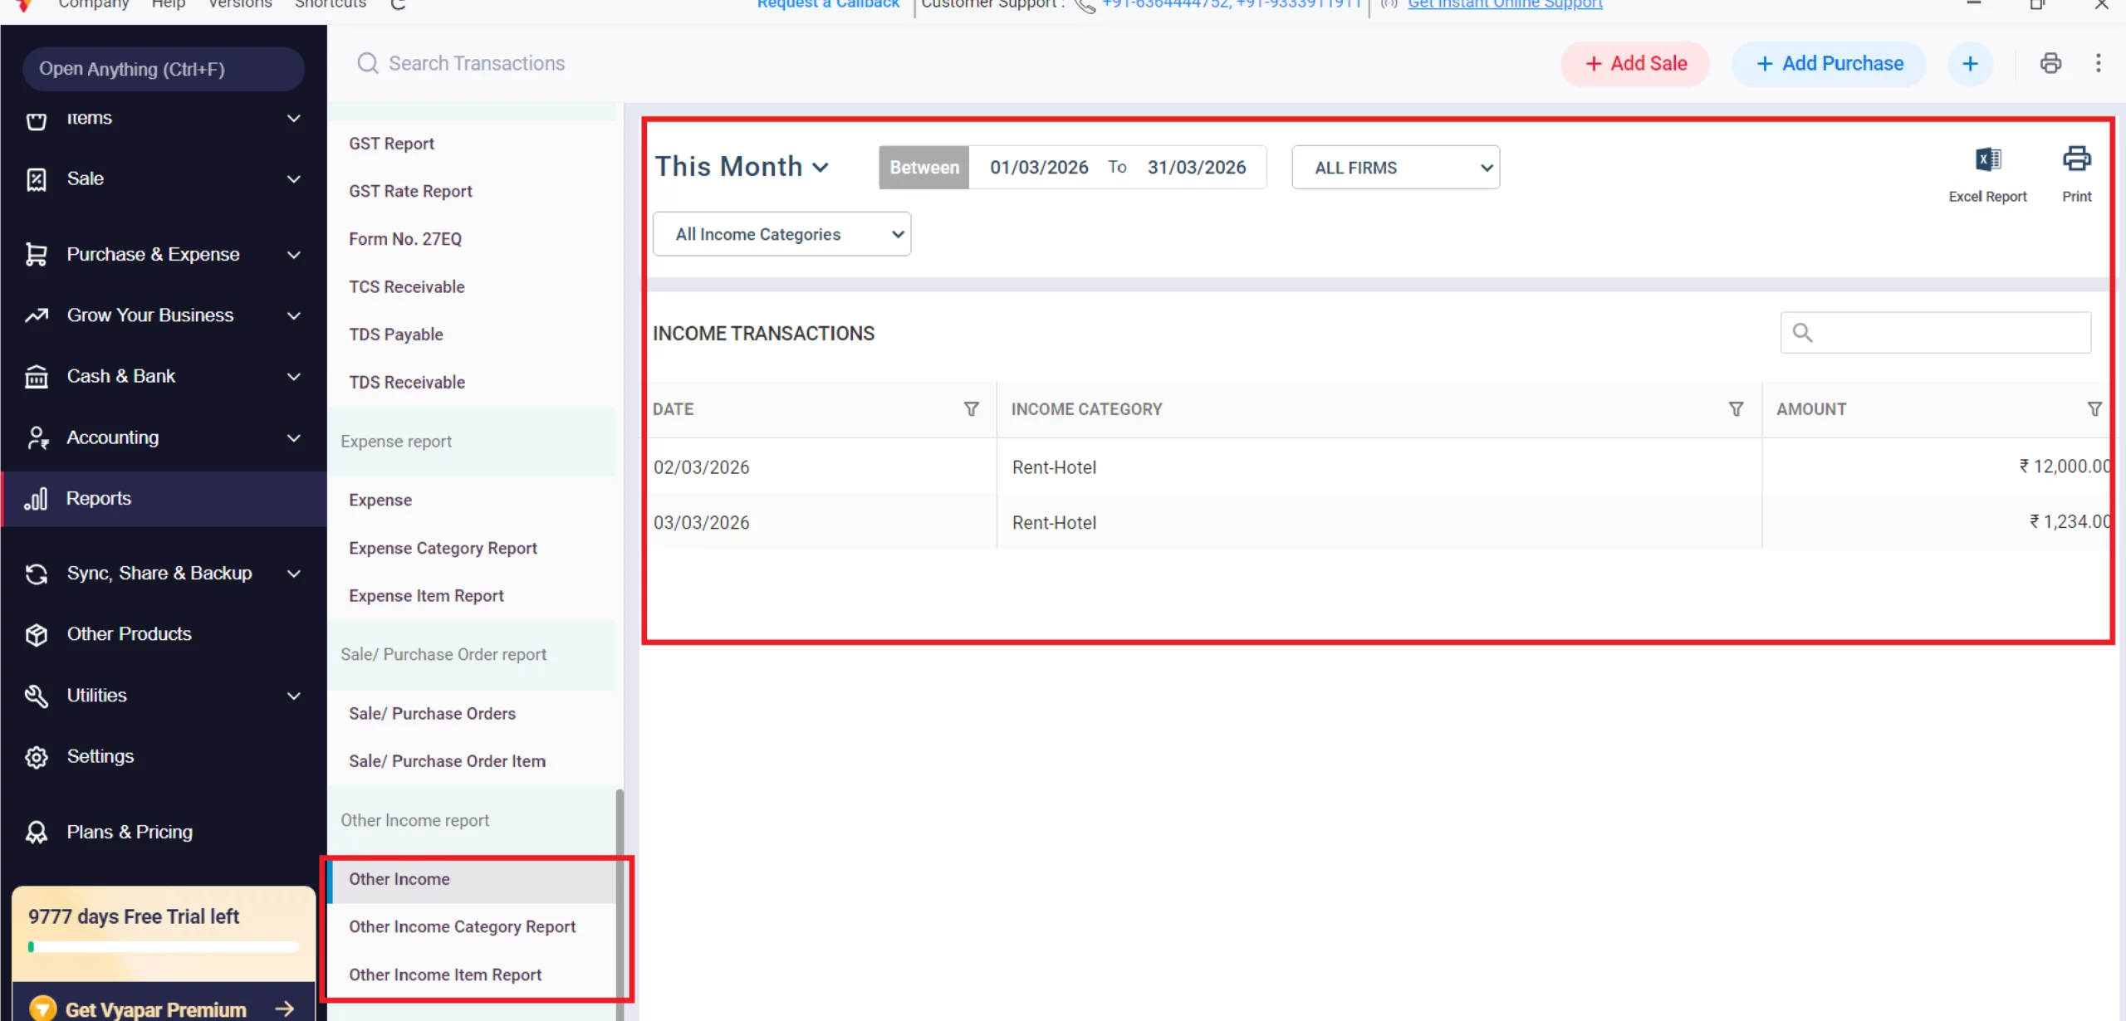2126x1021 pixels.
Task: Click the Print icon in the report area
Action: [2076, 158]
